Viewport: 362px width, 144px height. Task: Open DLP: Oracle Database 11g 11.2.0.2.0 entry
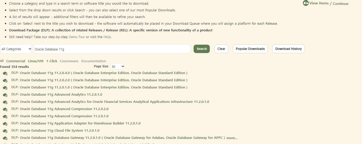99,80
